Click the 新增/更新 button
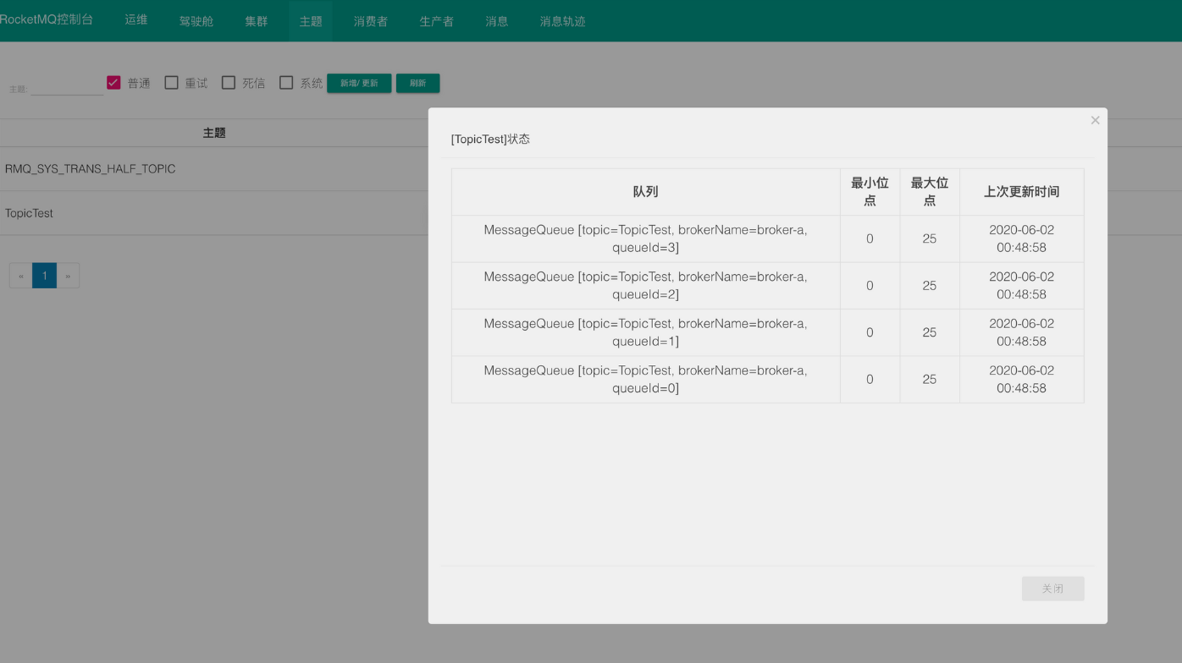 point(359,83)
